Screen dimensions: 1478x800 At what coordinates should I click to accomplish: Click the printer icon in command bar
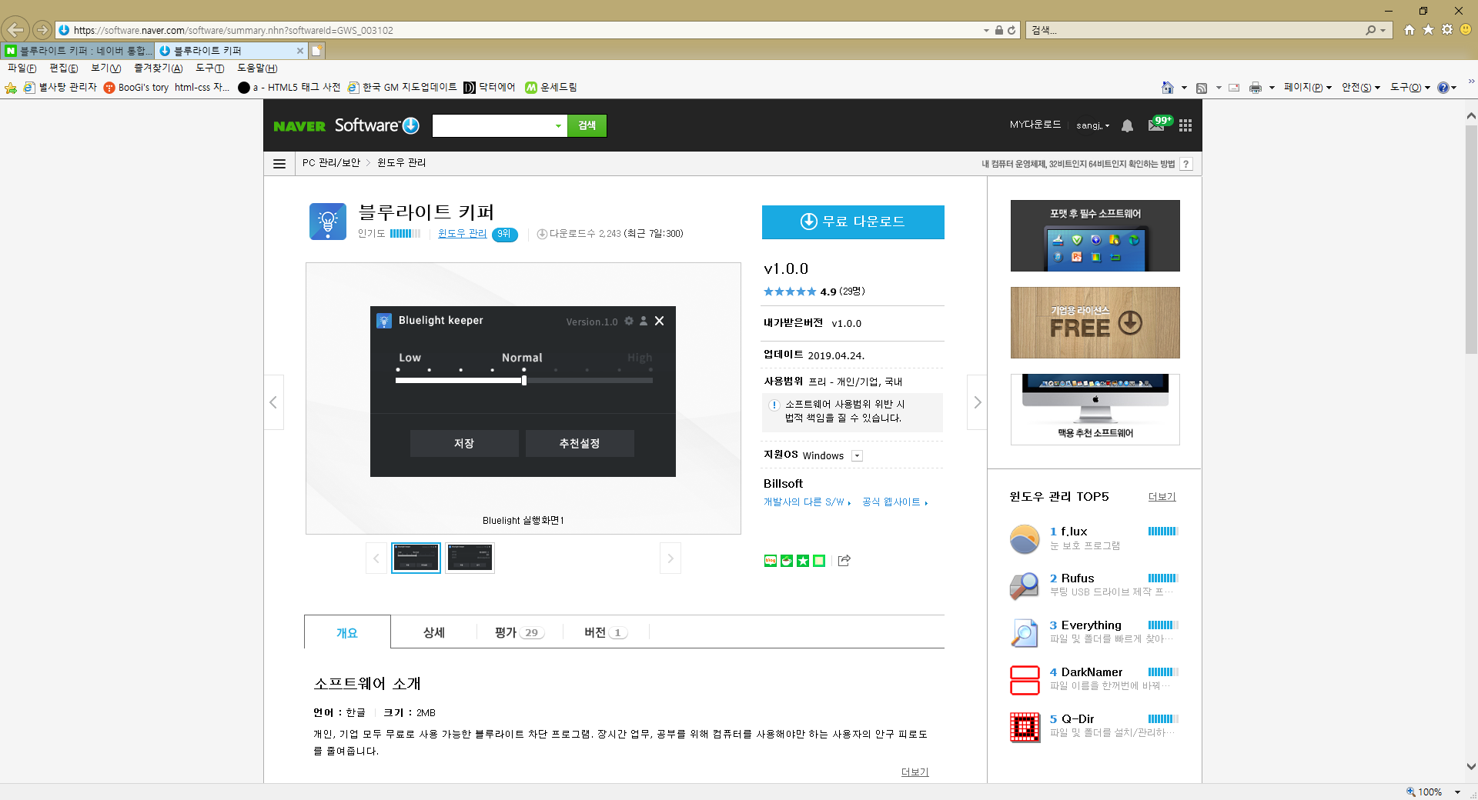1256,88
